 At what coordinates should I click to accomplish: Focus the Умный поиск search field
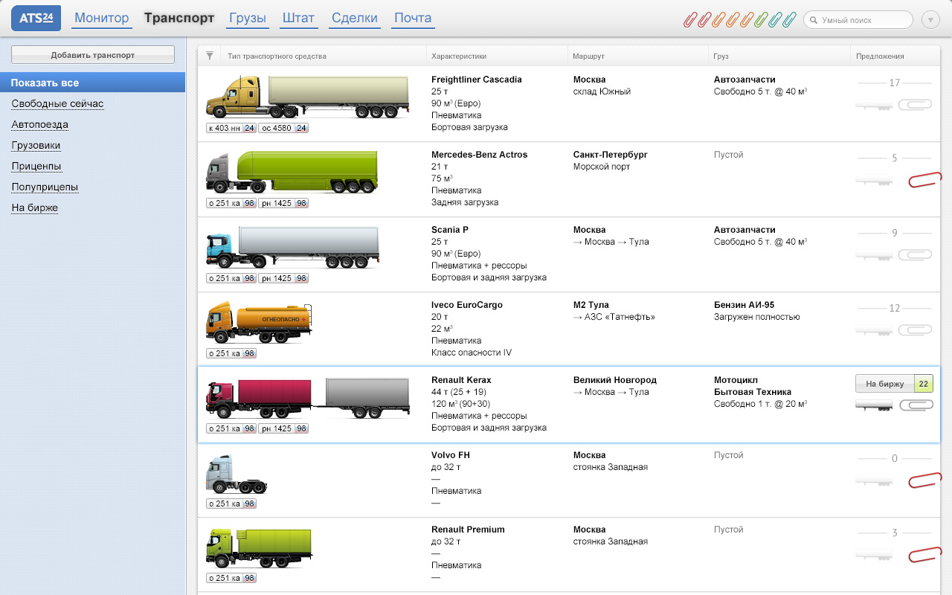(858, 20)
